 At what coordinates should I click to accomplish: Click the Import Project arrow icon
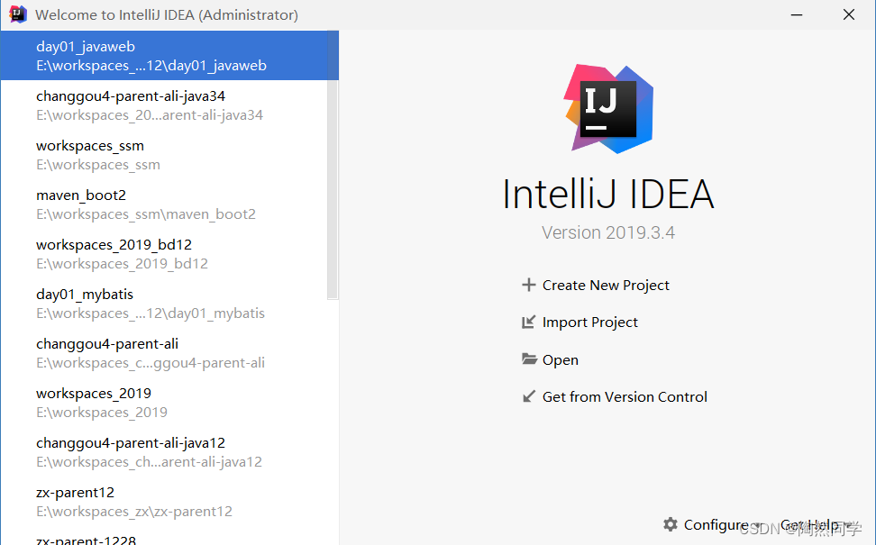point(529,322)
